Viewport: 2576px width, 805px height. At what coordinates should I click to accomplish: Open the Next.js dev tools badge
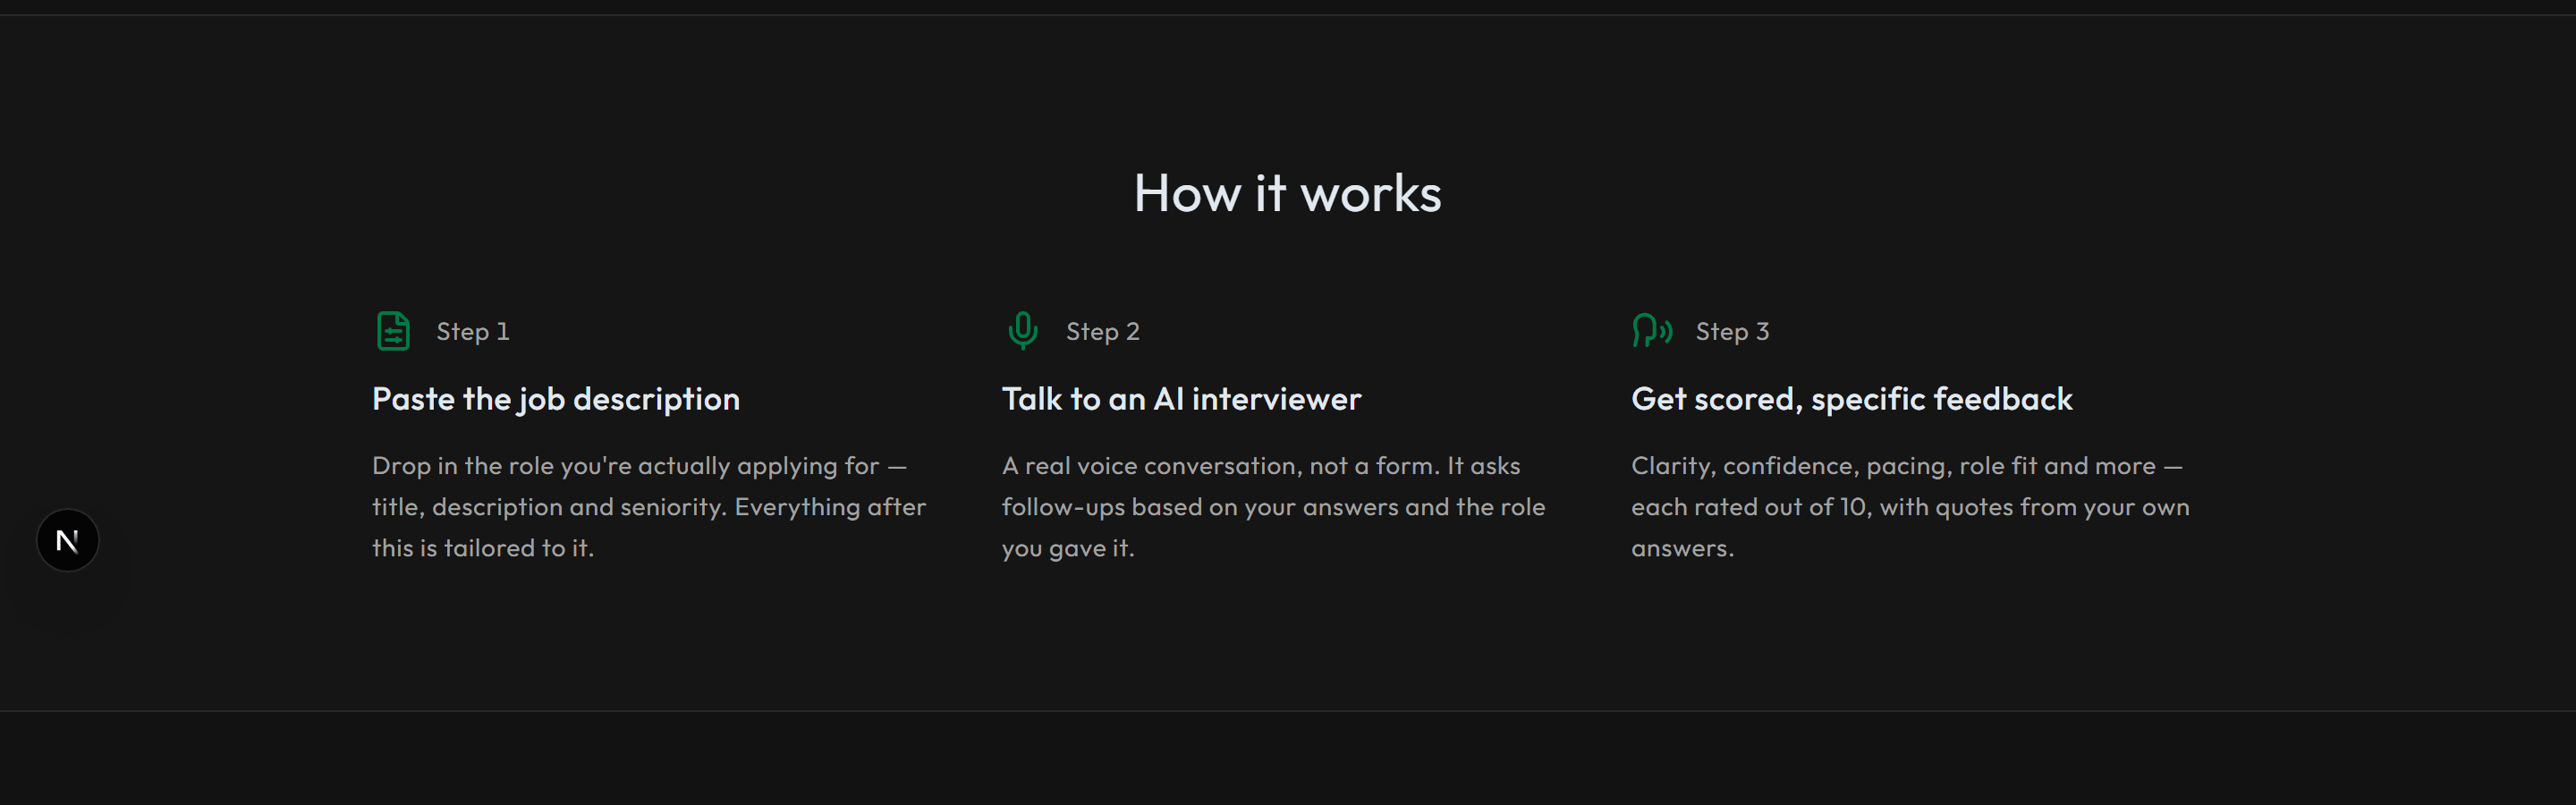point(68,541)
